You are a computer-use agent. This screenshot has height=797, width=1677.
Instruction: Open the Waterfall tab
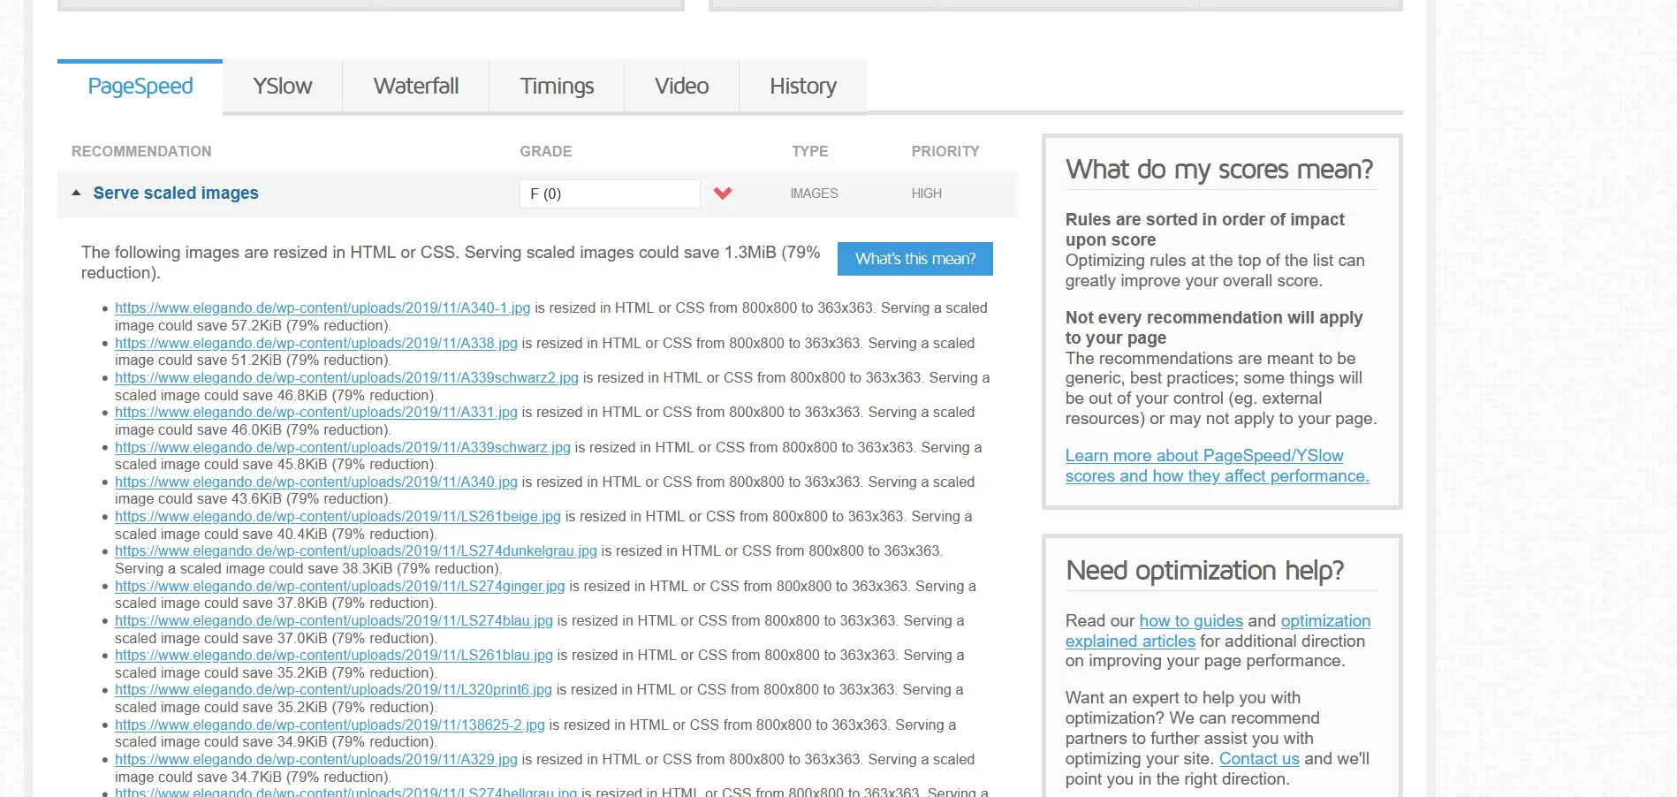pyautogui.click(x=416, y=87)
